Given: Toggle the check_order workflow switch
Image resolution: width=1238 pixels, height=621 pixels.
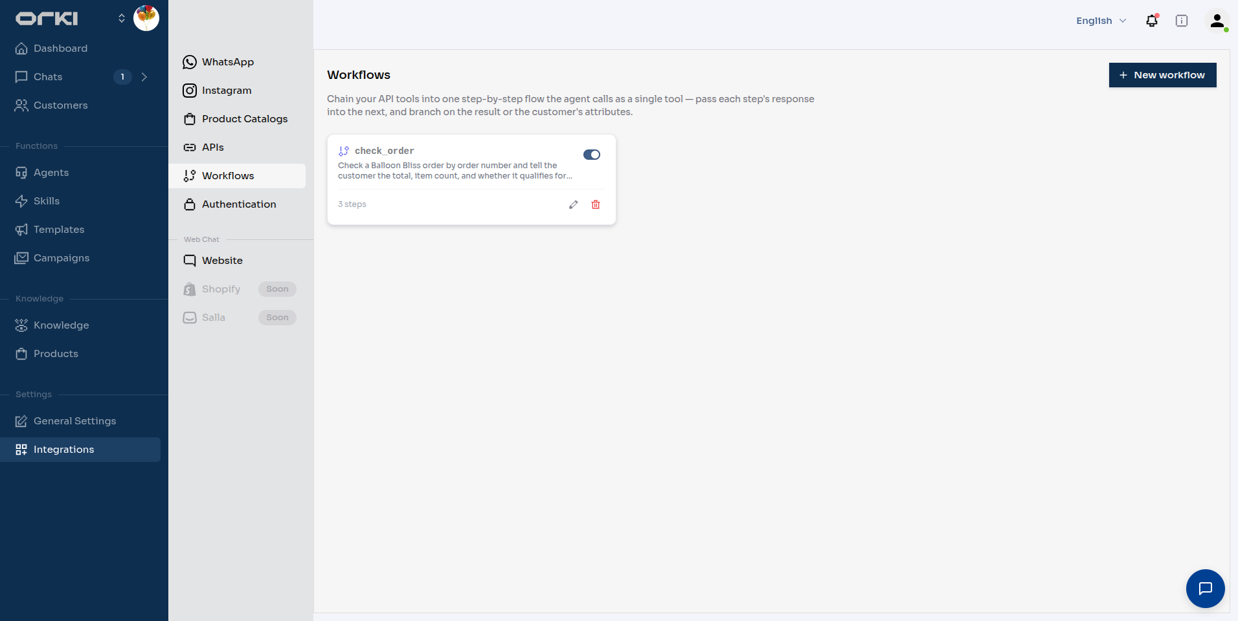Looking at the screenshot, I should [592, 155].
